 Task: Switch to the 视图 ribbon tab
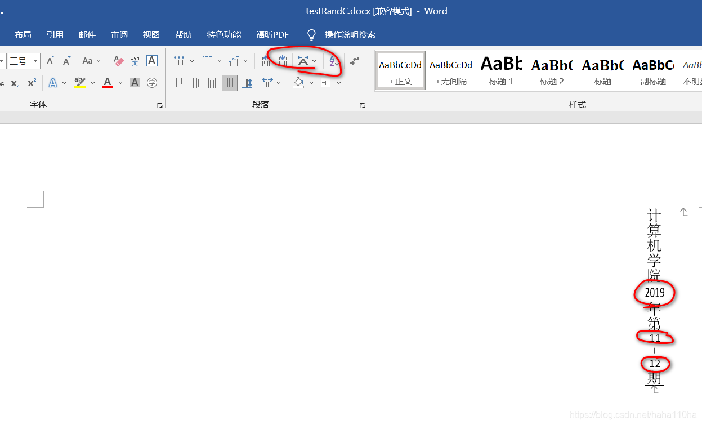point(151,35)
